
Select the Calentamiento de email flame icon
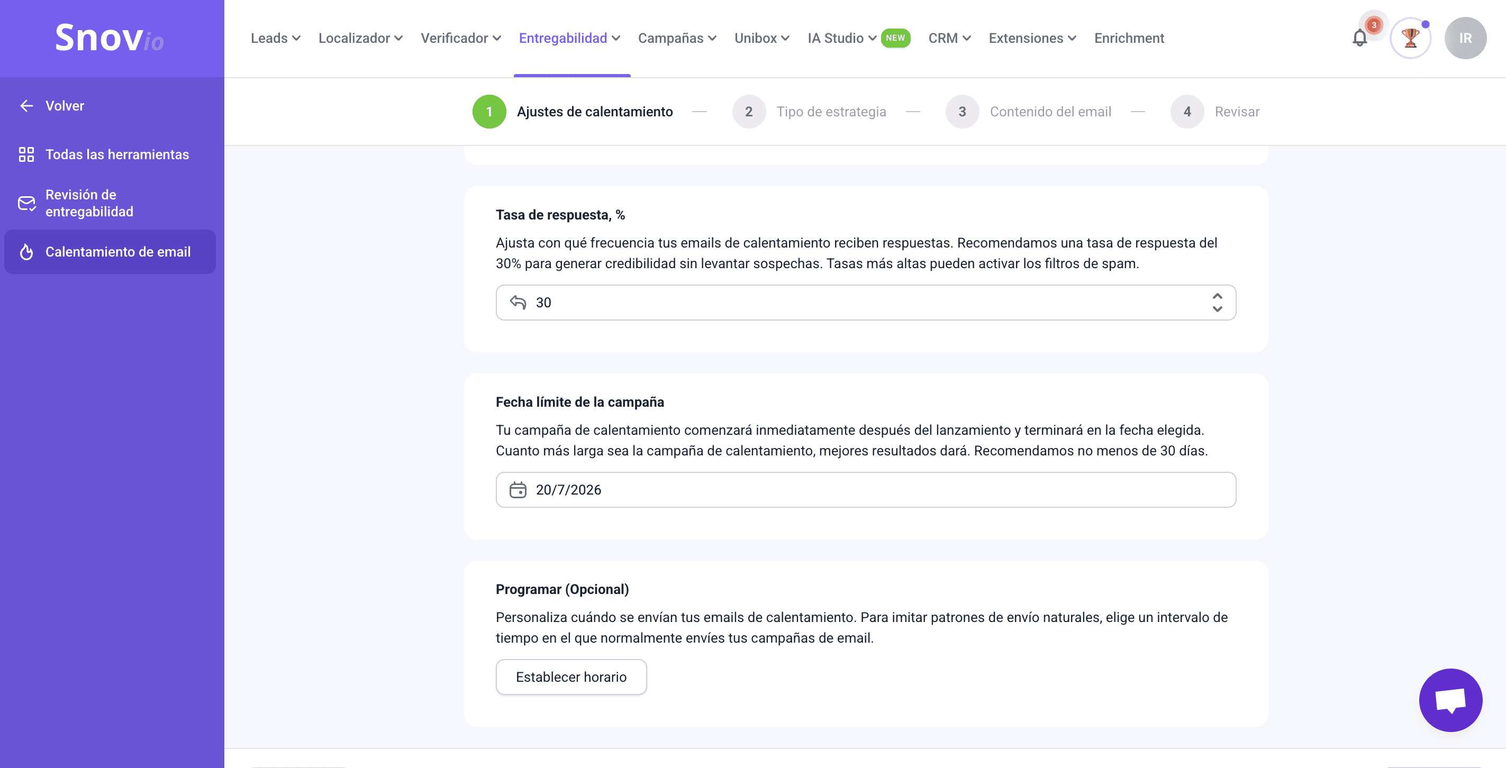26,252
